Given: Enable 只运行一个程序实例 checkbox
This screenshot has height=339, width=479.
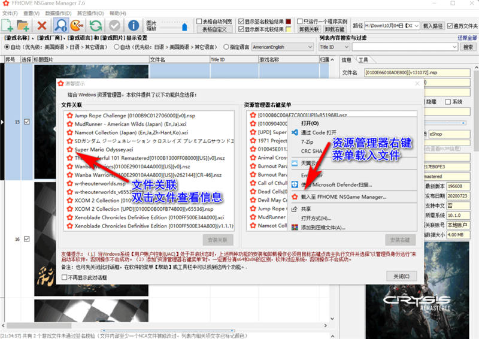Looking at the screenshot, I should point(300,22).
